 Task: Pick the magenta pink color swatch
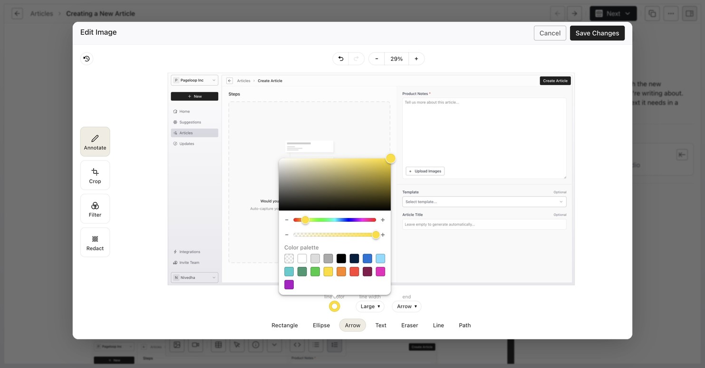coord(380,272)
